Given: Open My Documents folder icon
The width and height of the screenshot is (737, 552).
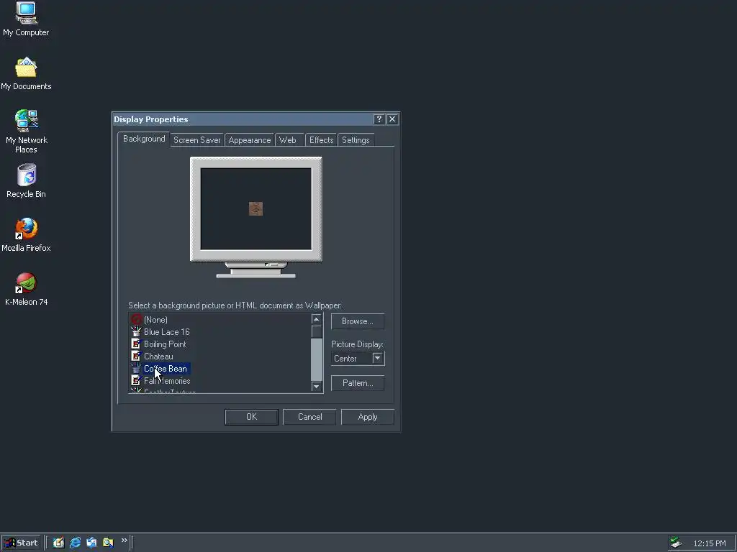Looking at the screenshot, I should [x=26, y=74].
